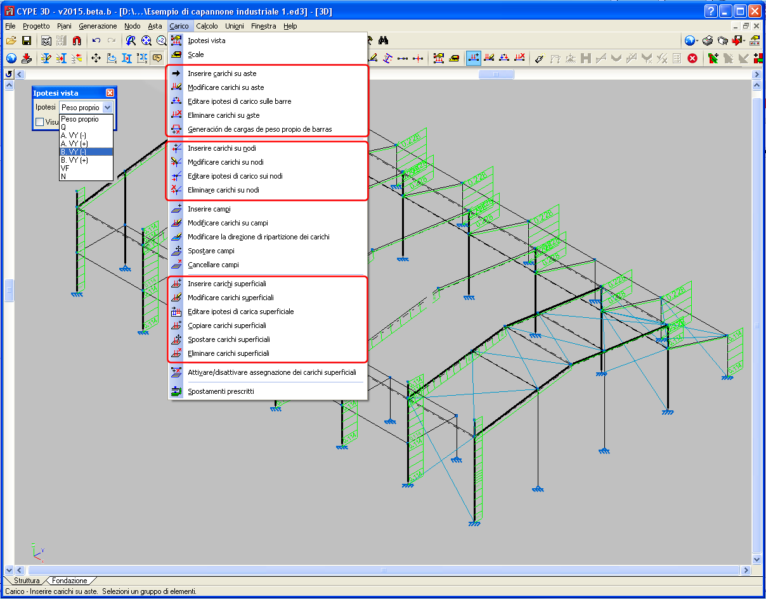Toggle the red magnet snap icon
The height and width of the screenshot is (599, 766).
pos(77,41)
